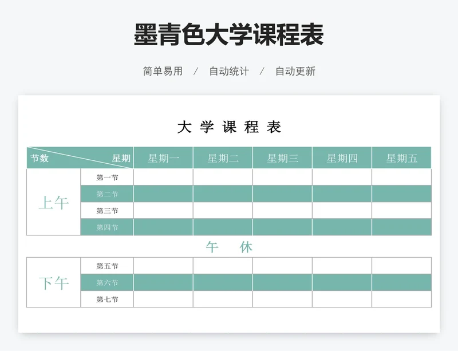Image resolution: width=458 pixels, height=351 pixels.
Task: Select the 上午 merged cell
Action: click(54, 202)
